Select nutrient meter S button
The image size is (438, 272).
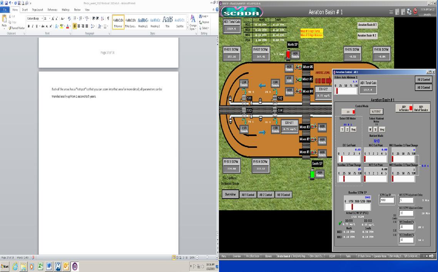(375, 129)
